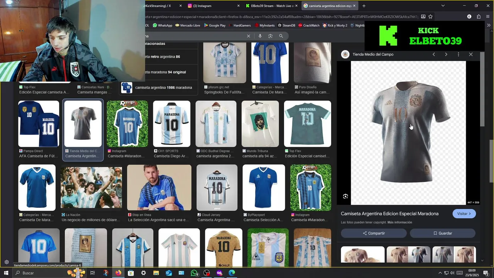Viewport: 494px width, 278px height.
Task: Open Pampa Direct navy Maradona jersey thumbnail
Action: coord(39,124)
